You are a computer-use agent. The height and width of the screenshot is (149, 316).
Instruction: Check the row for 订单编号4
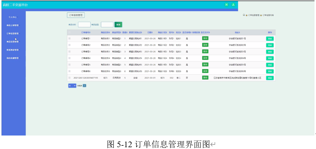(70, 58)
